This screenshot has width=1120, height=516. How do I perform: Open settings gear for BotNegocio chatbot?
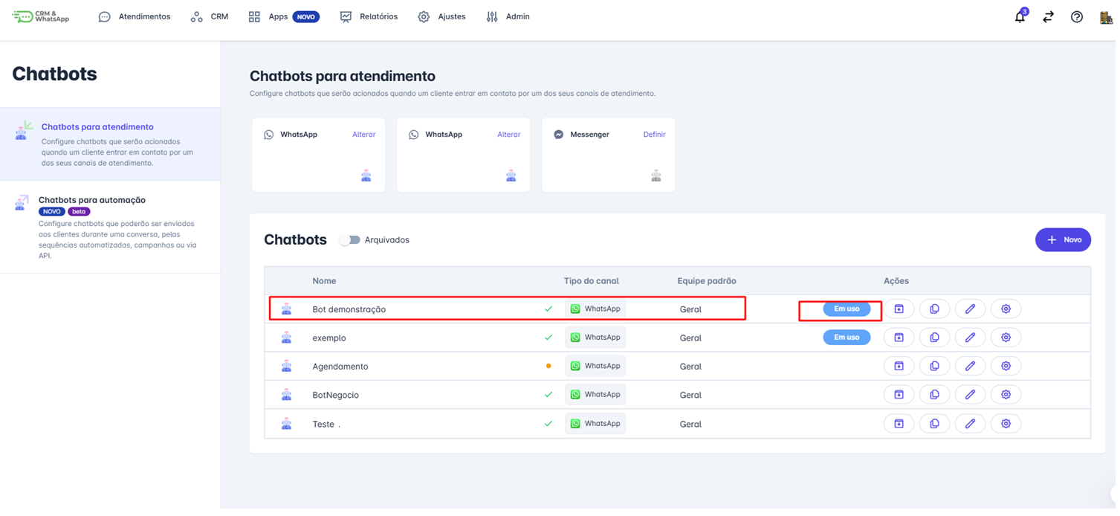[1006, 395]
